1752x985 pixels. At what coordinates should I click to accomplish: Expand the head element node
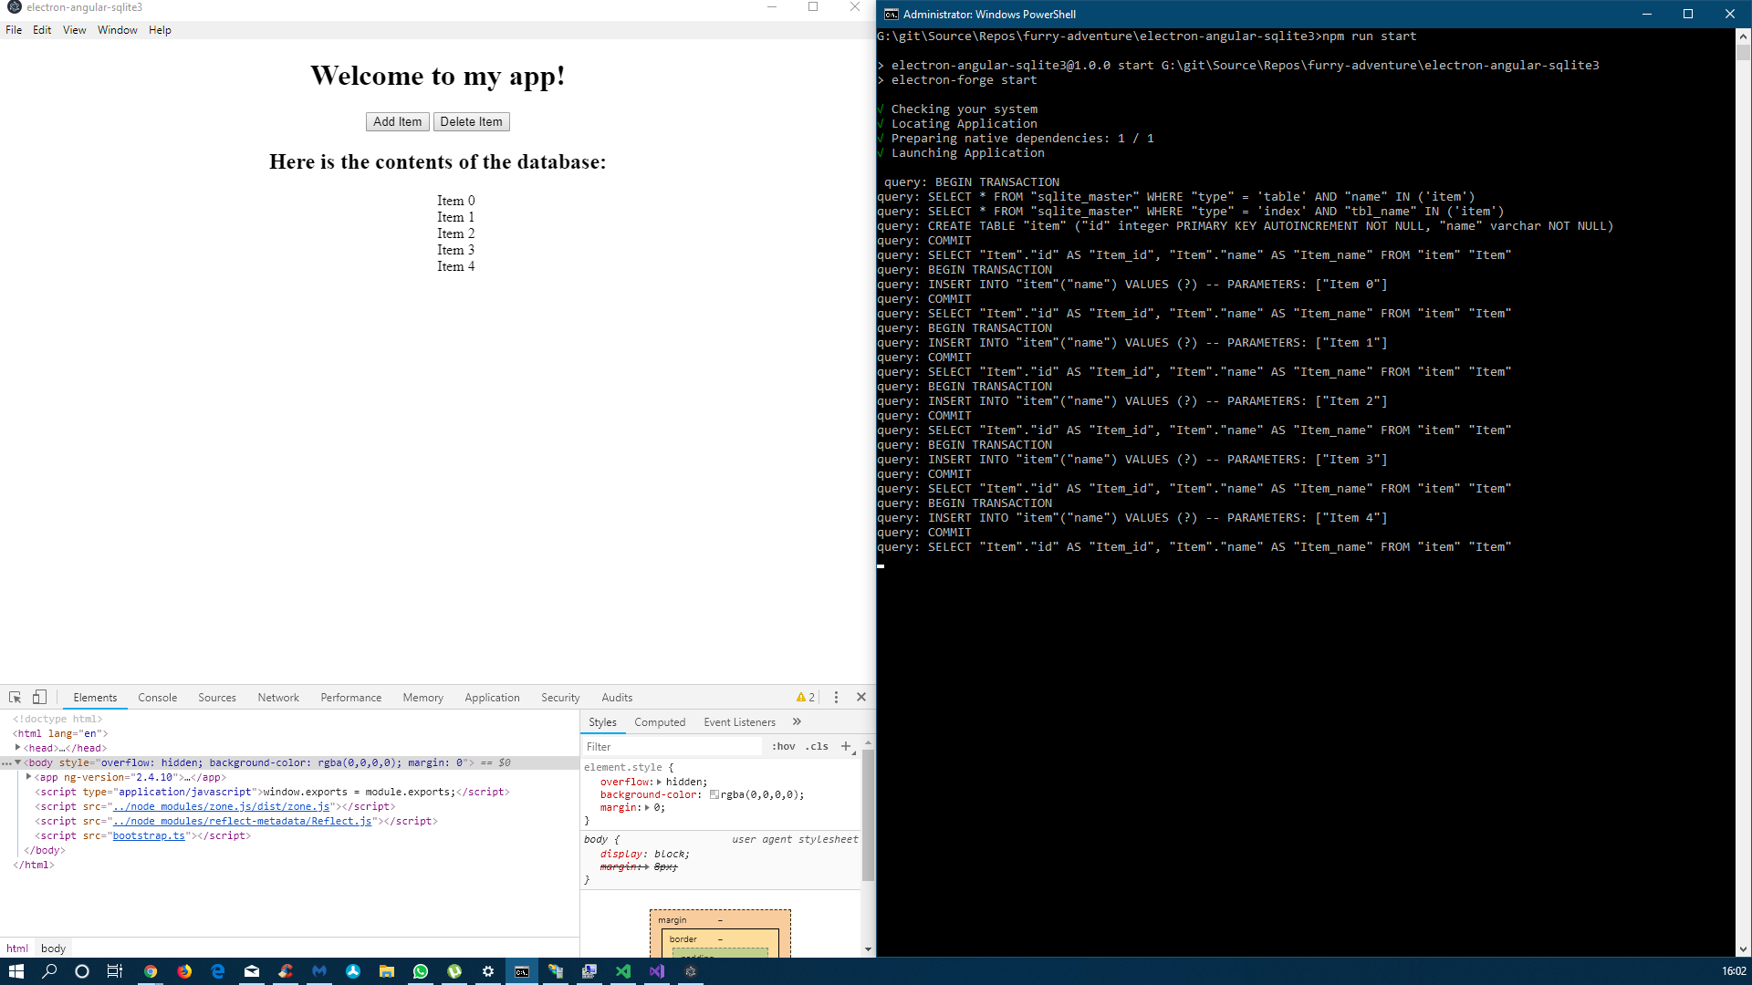(17, 748)
